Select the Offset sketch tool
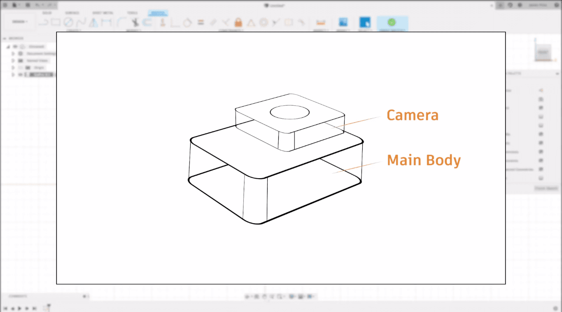Viewport: 562px width, 312px height. click(x=147, y=22)
